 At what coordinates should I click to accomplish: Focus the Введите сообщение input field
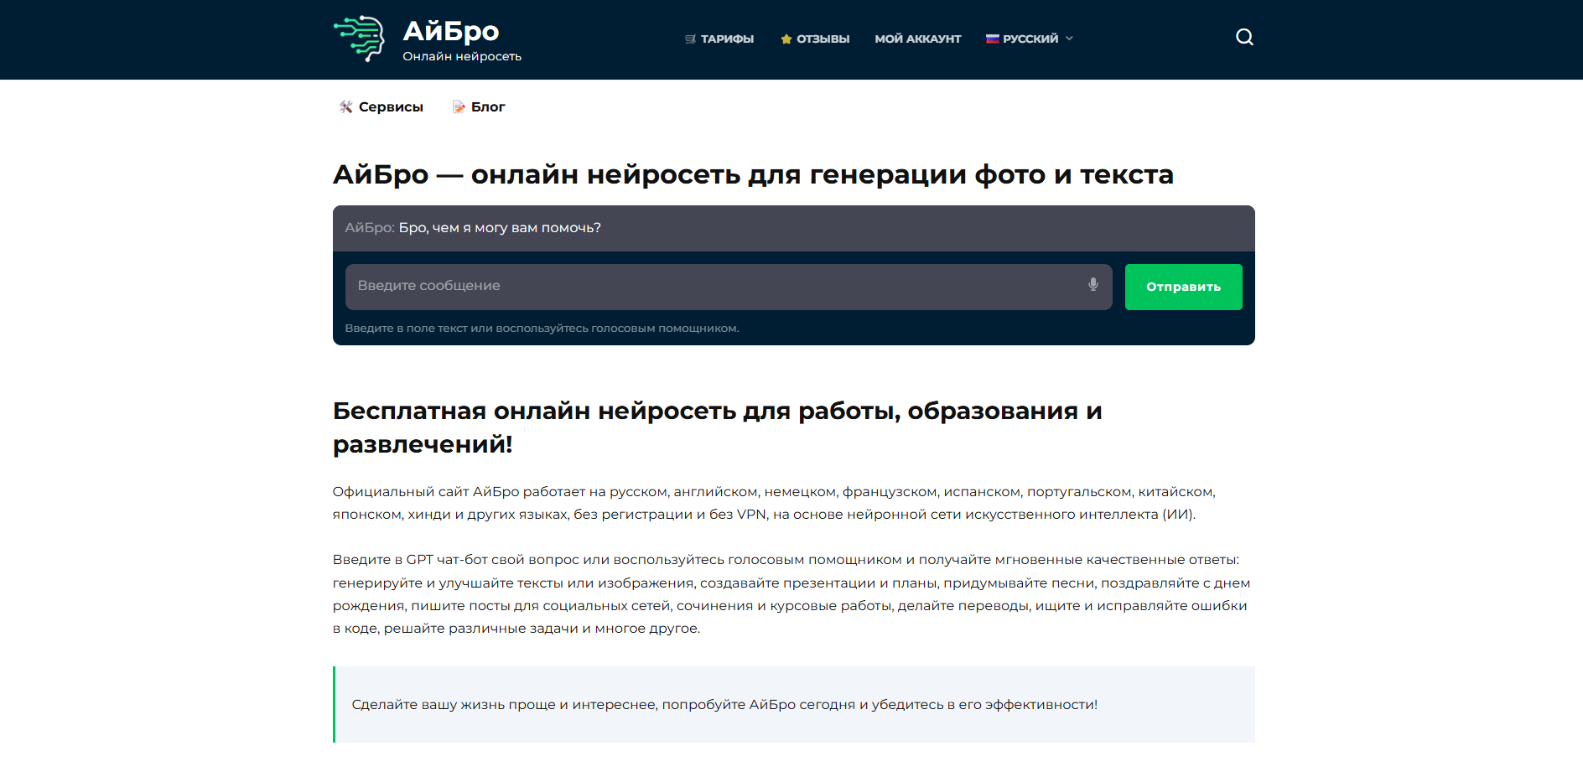pyautogui.click(x=713, y=286)
